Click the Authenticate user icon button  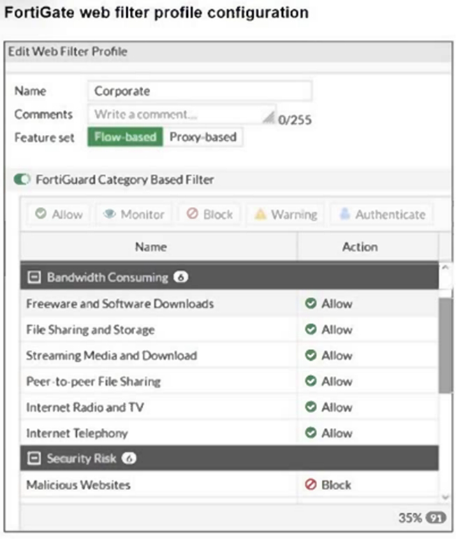(381, 215)
